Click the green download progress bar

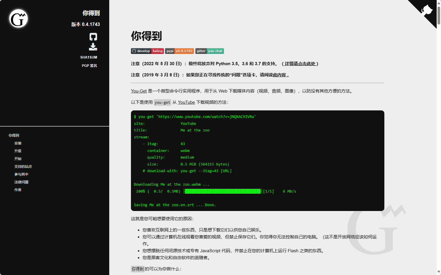(x=223, y=191)
